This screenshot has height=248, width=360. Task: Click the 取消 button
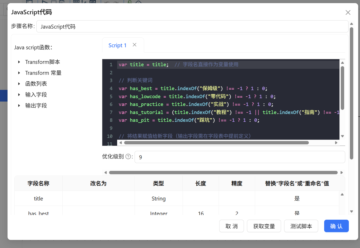tap(231, 226)
